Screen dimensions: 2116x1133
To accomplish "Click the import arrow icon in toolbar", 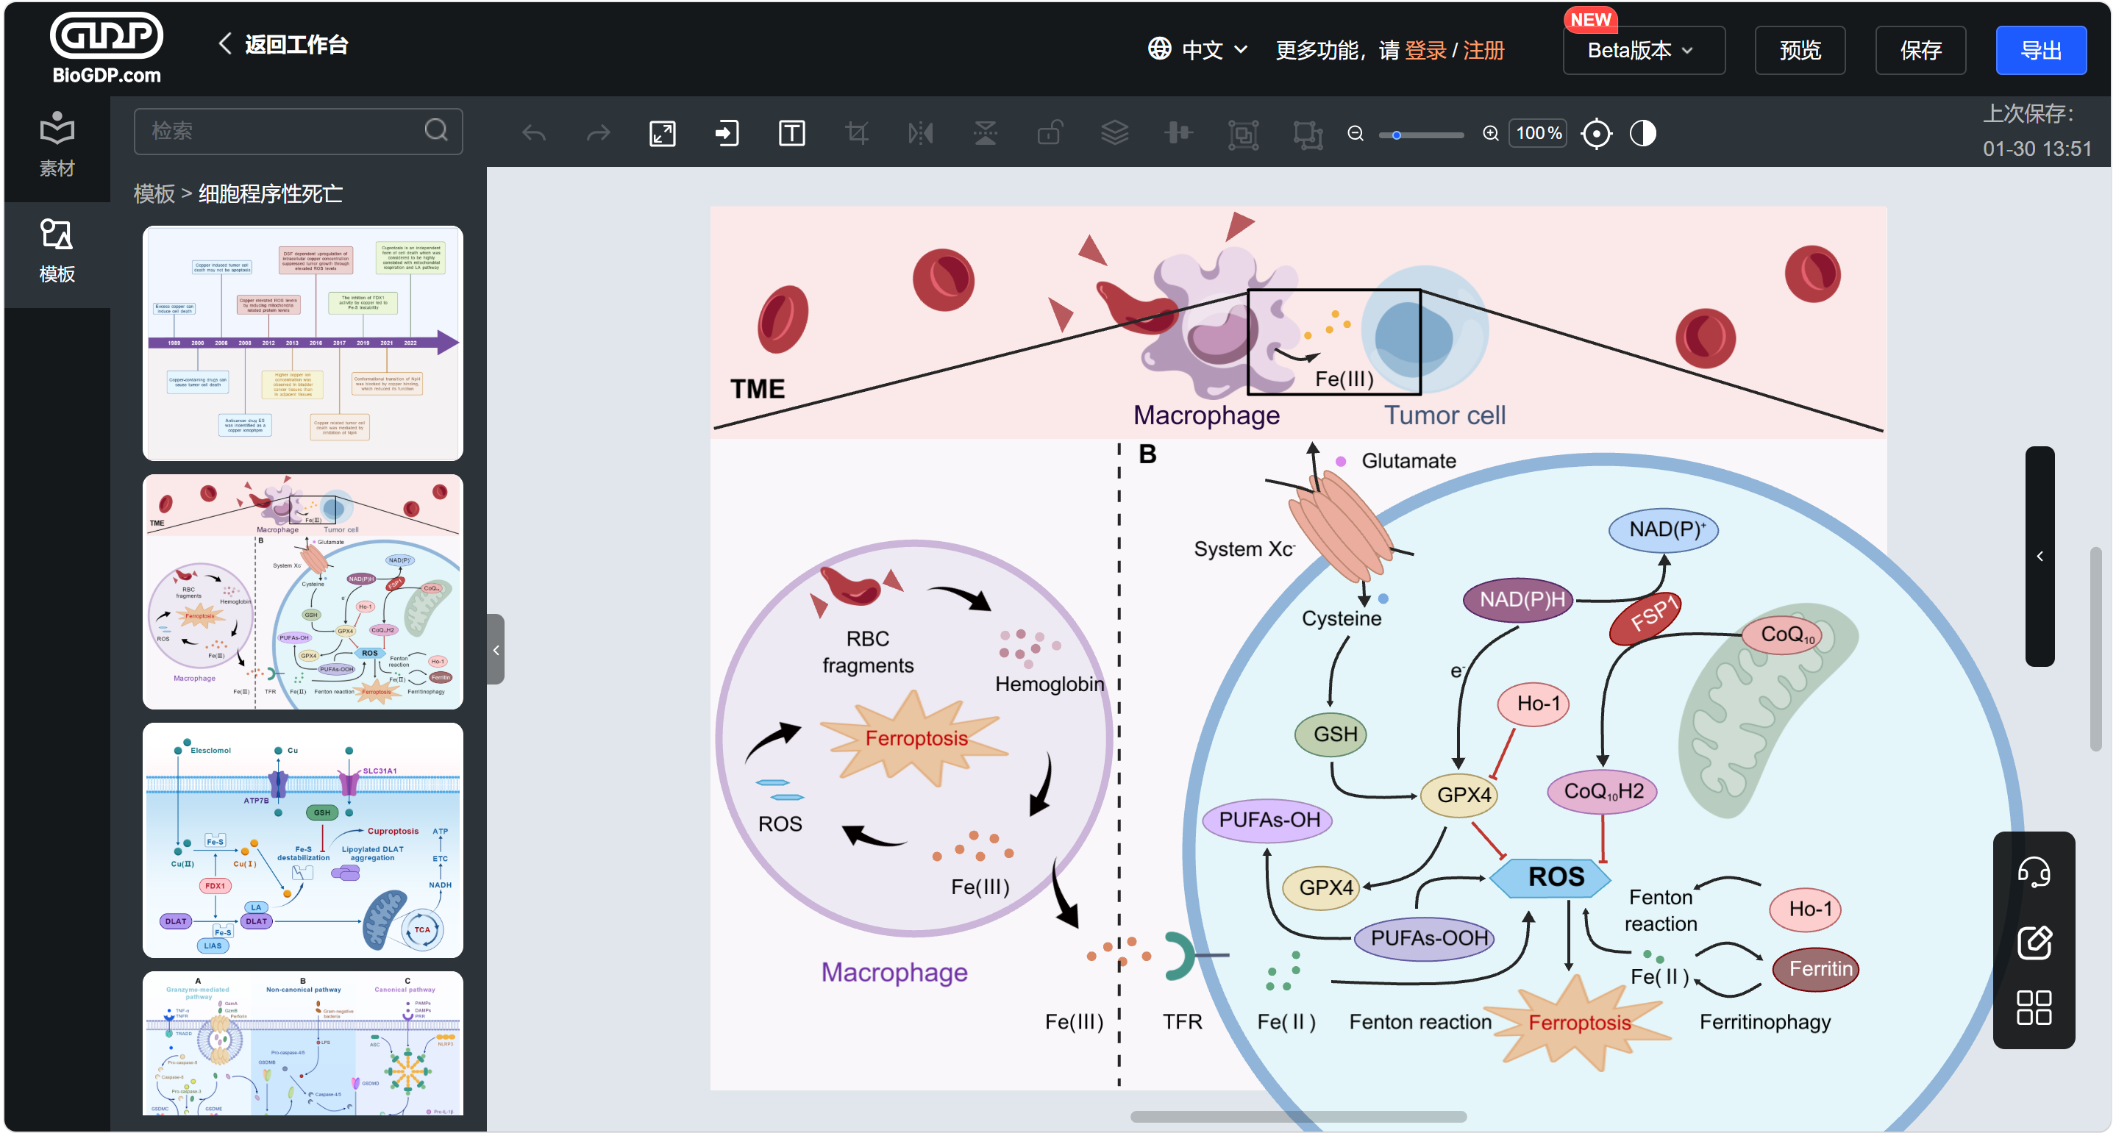I will coord(727,133).
